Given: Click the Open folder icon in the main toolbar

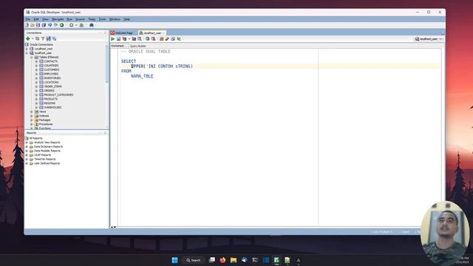Looking at the screenshot, I should point(33,25).
